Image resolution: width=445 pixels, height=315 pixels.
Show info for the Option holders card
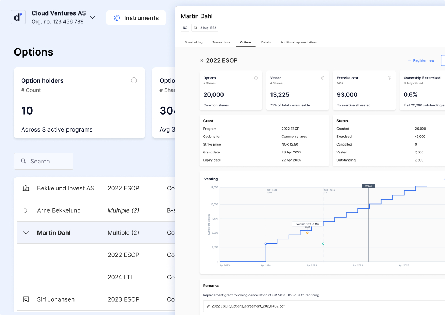[x=134, y=80]
